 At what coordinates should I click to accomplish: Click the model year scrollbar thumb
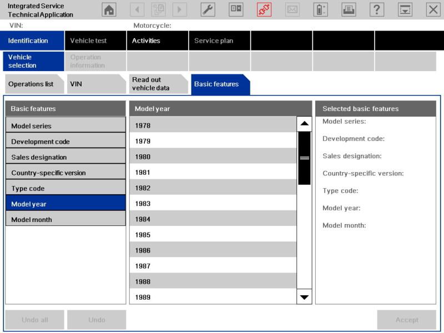[304, 158]
